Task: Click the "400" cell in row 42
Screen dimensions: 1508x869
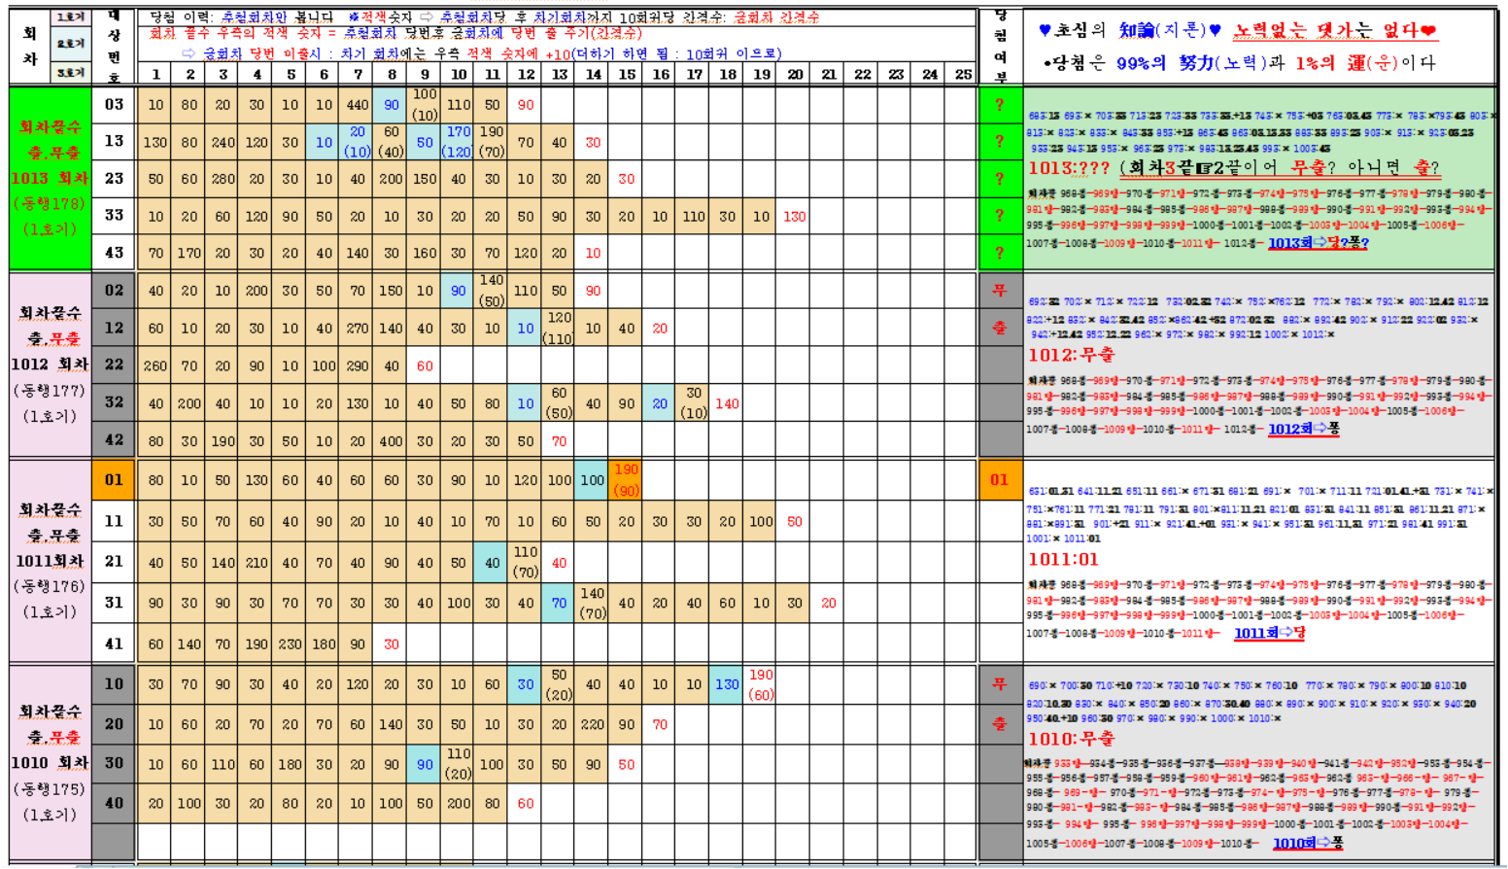Action: tap(391, 440)
